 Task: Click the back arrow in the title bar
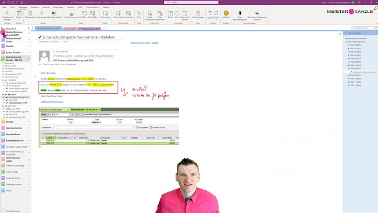(x=3, y=2)
